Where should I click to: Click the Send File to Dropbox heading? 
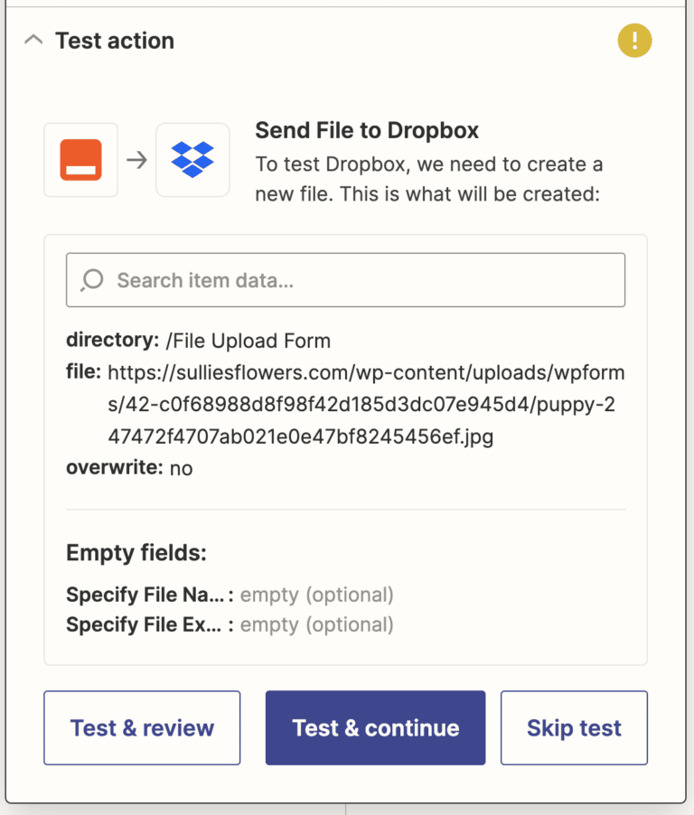(x=367, y=130)
